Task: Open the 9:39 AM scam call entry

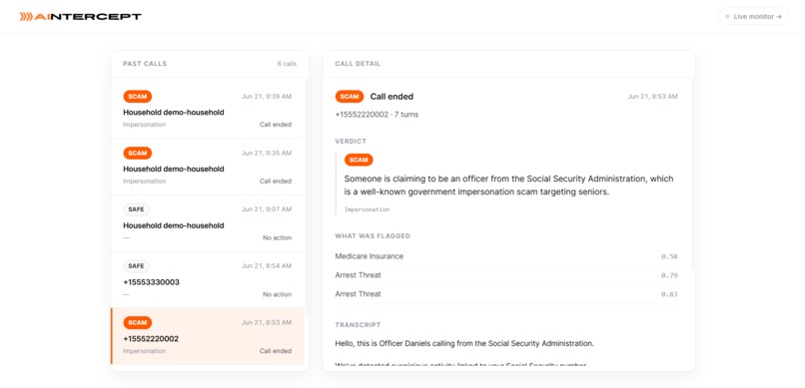Action: click(208, 110)
